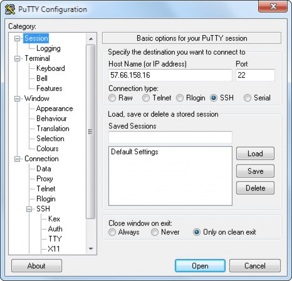Viewport: 292px width, 281px height.
Task: Choose Only on clean exit option
Action: (197, 232)
